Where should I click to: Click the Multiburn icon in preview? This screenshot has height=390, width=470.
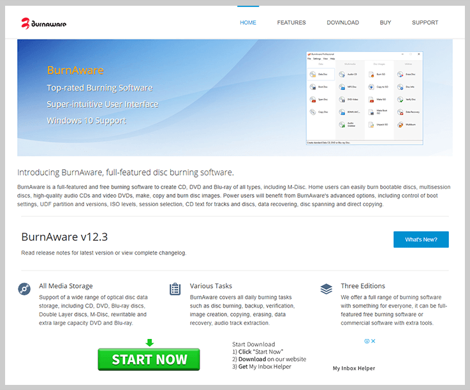click(400, 124)
